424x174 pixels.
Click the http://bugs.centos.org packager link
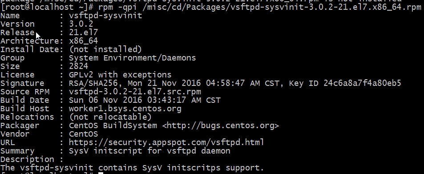point(220,125)
